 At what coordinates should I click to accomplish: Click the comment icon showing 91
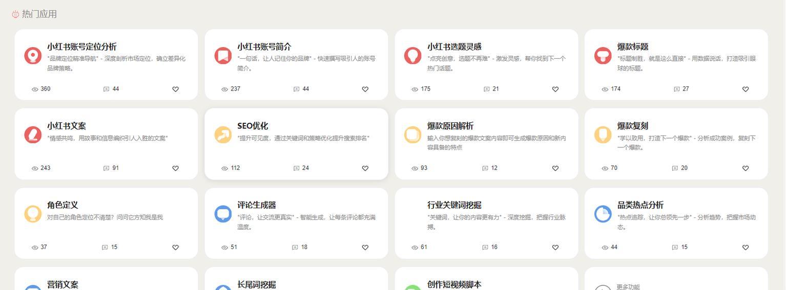[107, 168]
